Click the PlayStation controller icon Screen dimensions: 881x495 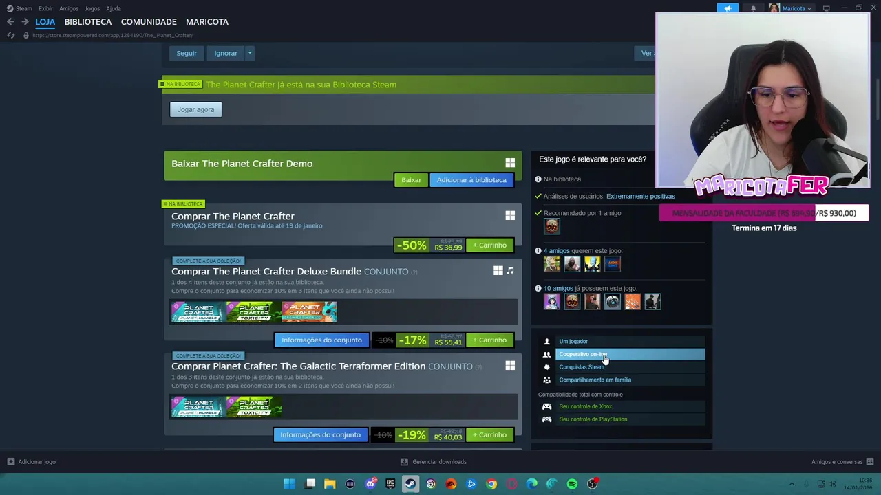pyautogui.click(x=547, y=419)
